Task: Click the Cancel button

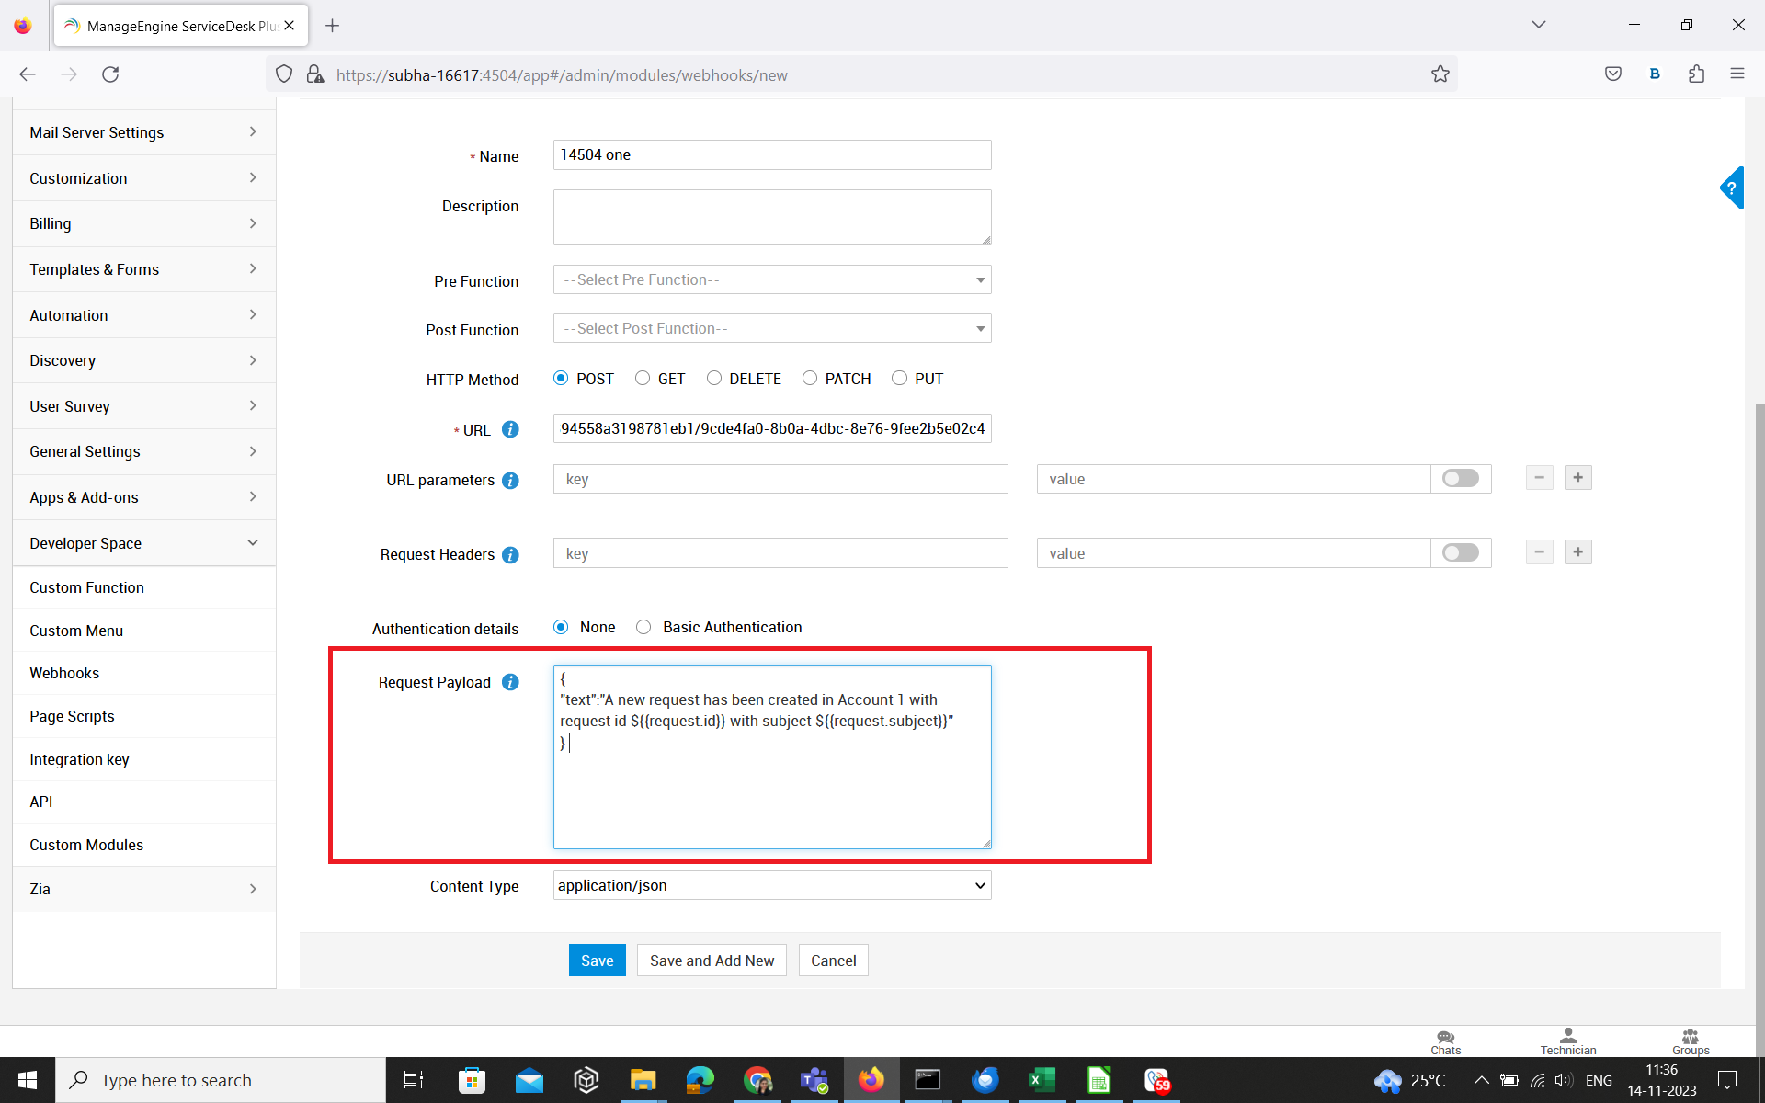Action: click(833, 961)
